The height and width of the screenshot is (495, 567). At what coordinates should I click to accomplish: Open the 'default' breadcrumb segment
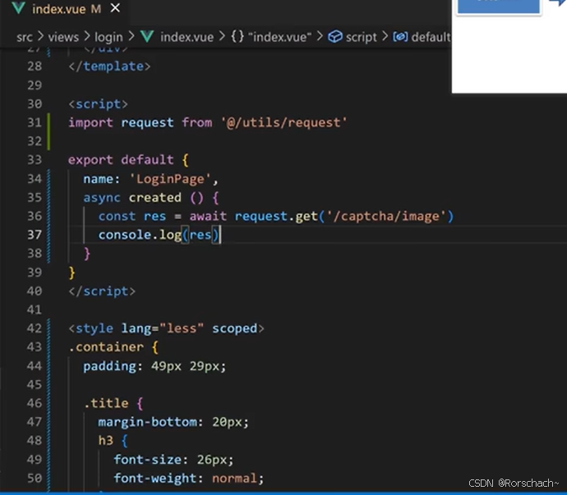click(x=431, y=37)
